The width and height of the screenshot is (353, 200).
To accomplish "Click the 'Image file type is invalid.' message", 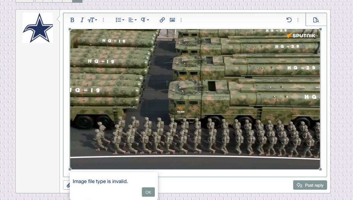I will tap(100, 181).
